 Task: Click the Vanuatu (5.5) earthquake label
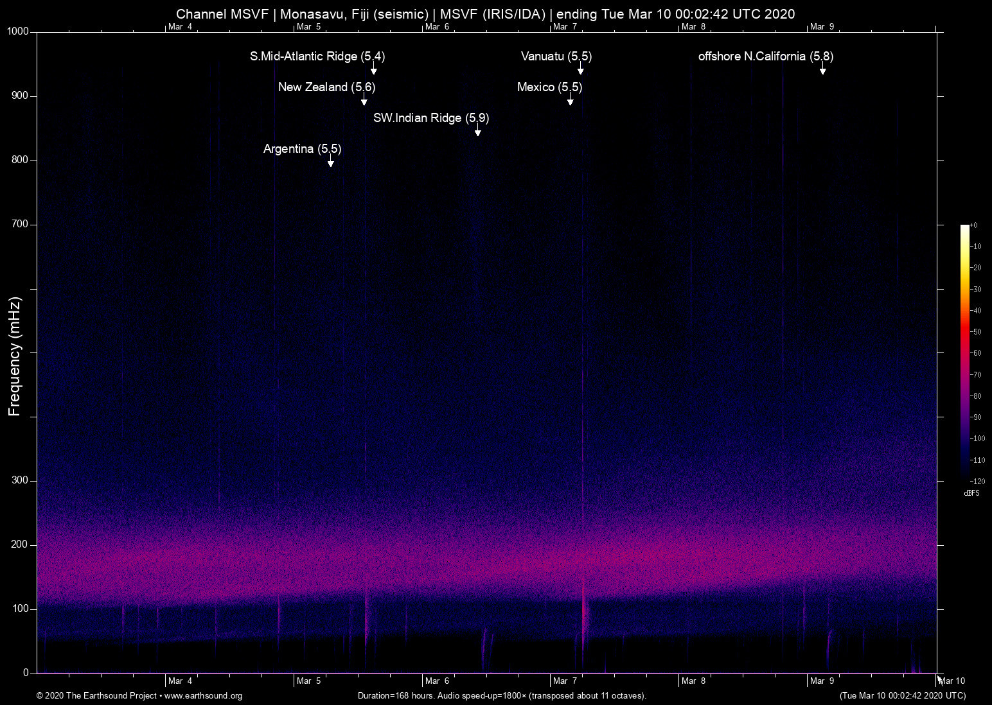pyautogui.click(x=556, y=57)
